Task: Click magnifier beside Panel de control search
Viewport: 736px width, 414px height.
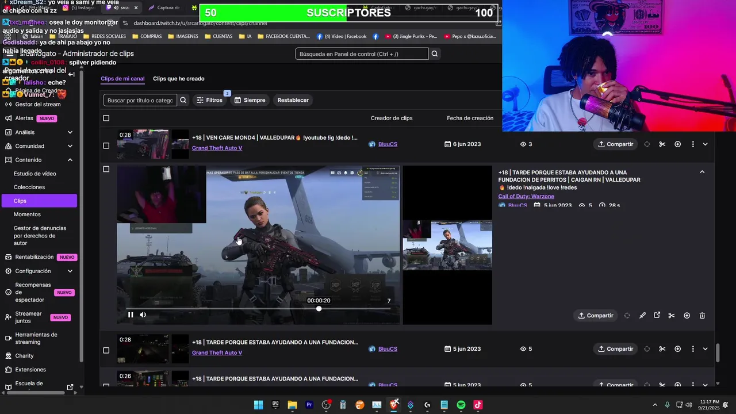Action: tap(435, 53)
